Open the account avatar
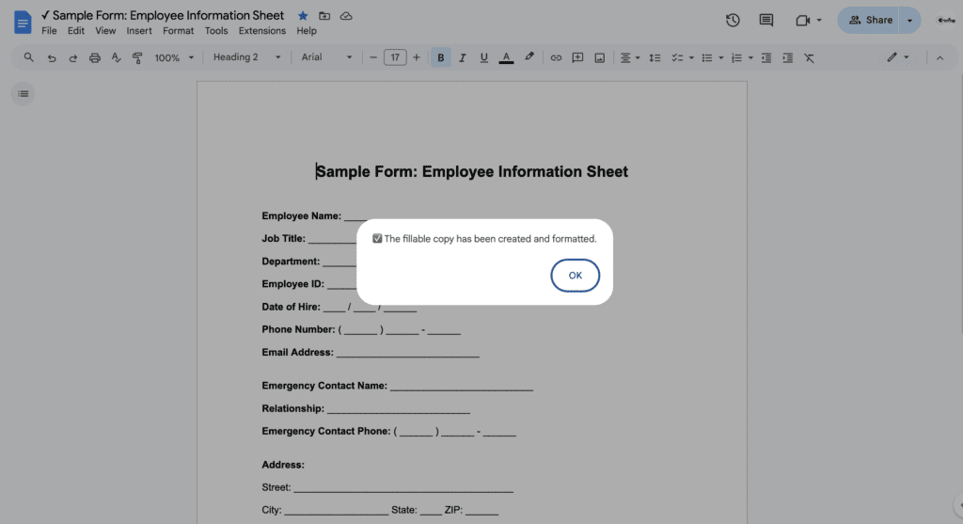Image resolution: width=963 pixels, height=524 pixels. (x=946, y=21)
